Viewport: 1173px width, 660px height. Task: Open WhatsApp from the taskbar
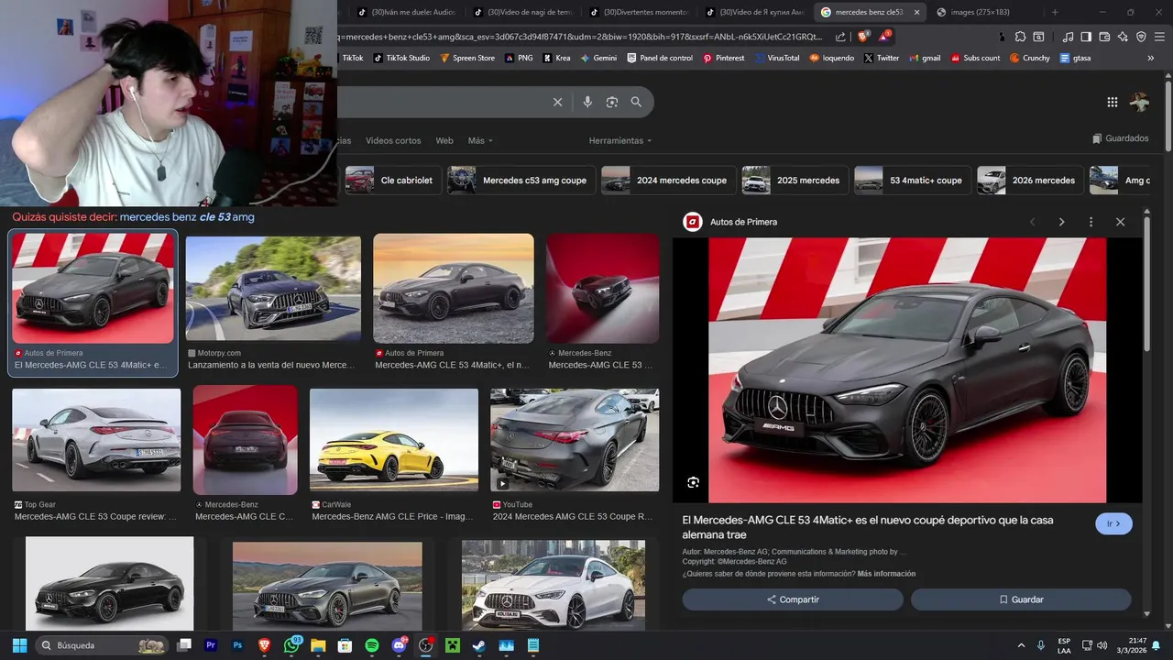click(291, 645)
